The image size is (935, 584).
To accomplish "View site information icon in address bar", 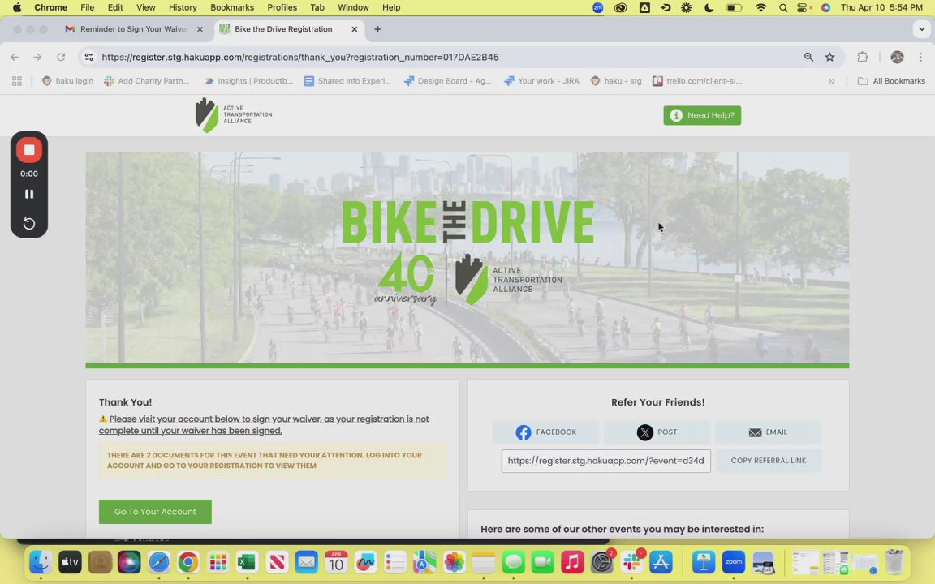I will (x=88, y=58).
